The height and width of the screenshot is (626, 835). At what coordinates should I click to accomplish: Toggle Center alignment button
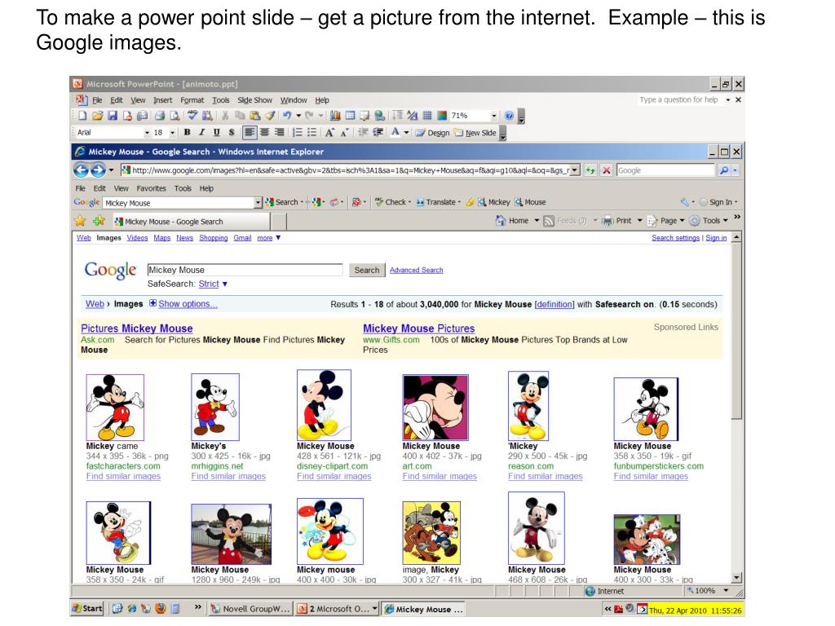pos(264,132)
